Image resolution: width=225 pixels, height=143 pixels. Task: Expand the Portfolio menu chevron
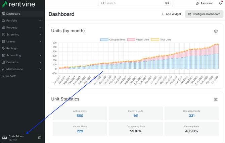click(40, 21)
